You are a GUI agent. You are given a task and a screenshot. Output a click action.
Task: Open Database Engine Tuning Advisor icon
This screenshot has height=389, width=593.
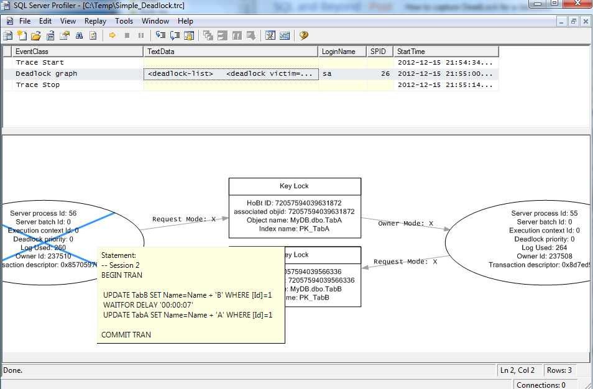(x=270, y=35)
